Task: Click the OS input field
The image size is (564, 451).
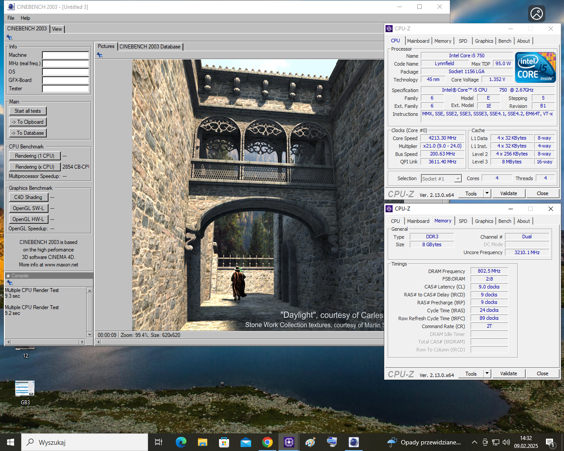Action: pos(66,72)
